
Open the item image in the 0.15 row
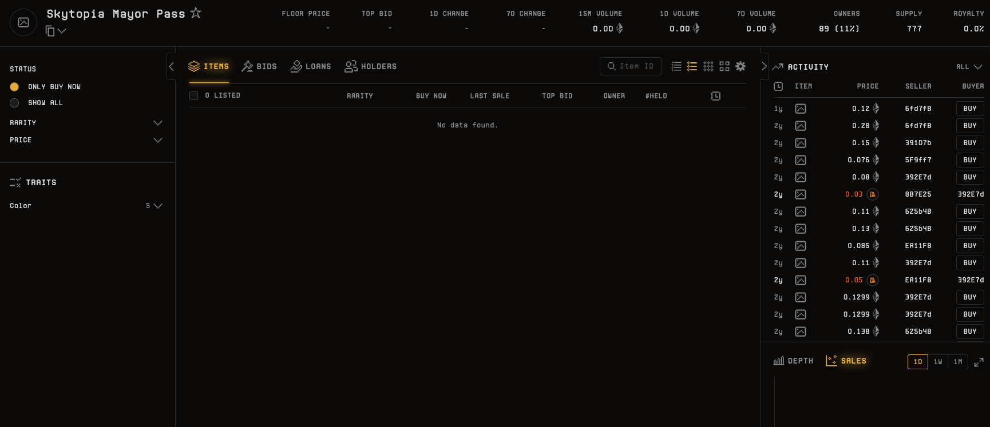pyautogui.click(x=801, y=143)
